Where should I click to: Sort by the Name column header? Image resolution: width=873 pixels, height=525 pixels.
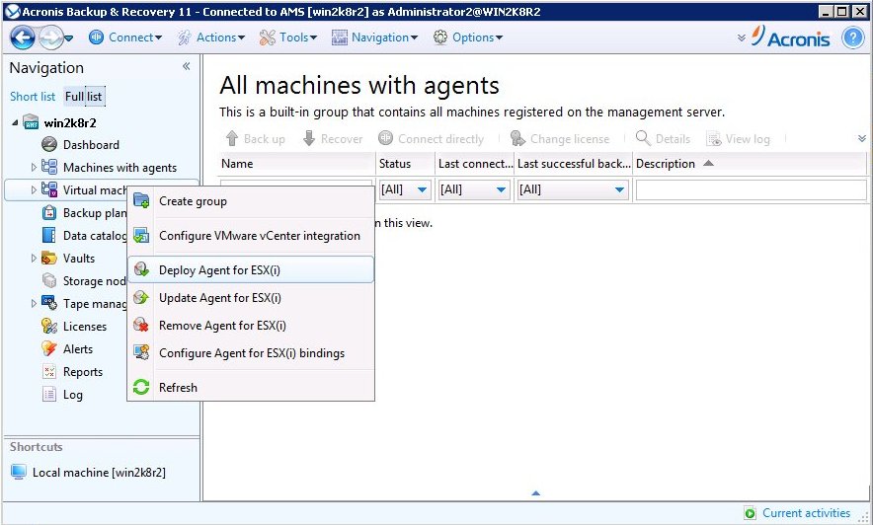[x=237, y=164]
